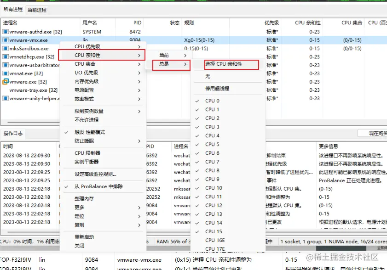Viewport: 387px width, 270px height.
Task: Toggle CPU 7 affinity checkmark
Action: (x=197, y=162)
